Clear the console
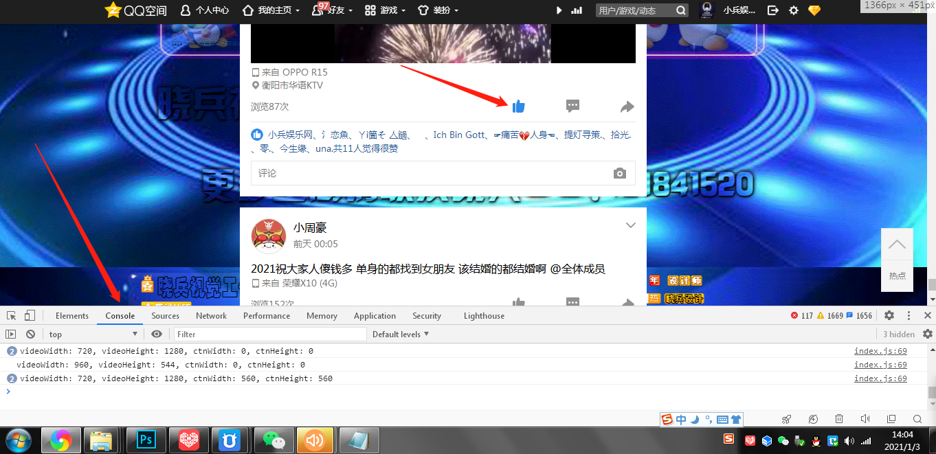Viewport: 936px width, 454px height. click(30, 334)
